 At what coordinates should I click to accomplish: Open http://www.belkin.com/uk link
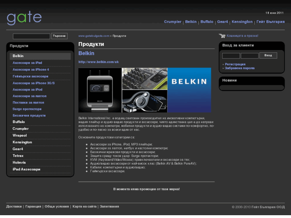pyautogui.click(x=98, y=62)
